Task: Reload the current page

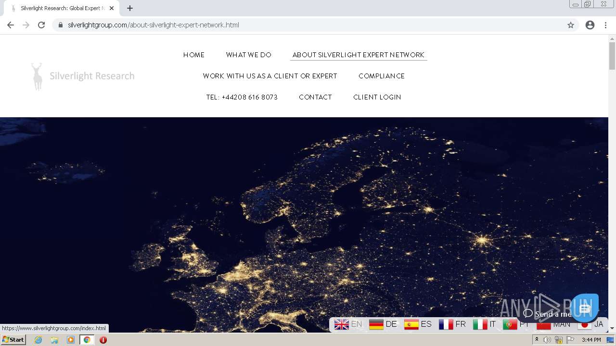Action: click(41, 25)
